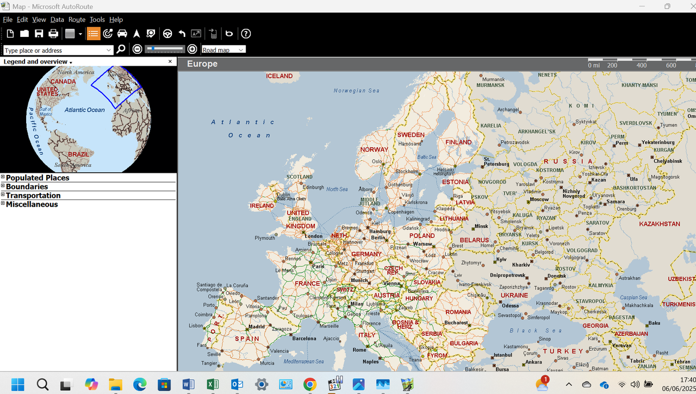Click the steering wheel driving icon

[167, 34]
